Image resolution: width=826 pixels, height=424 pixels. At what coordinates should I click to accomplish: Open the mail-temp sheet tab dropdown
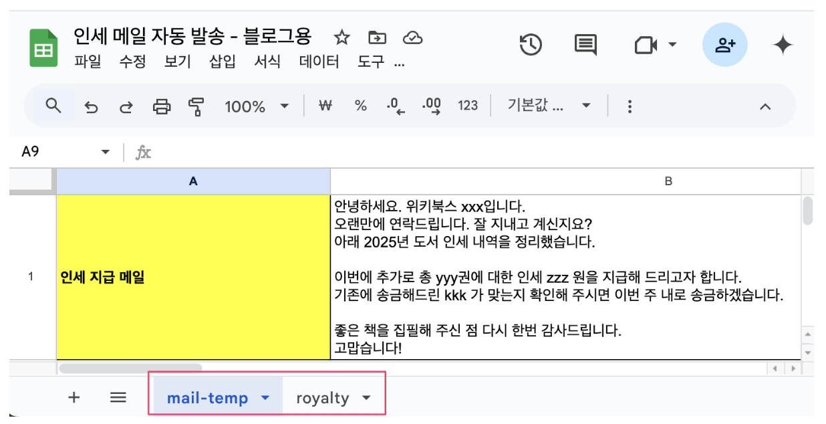coord(263,397)
